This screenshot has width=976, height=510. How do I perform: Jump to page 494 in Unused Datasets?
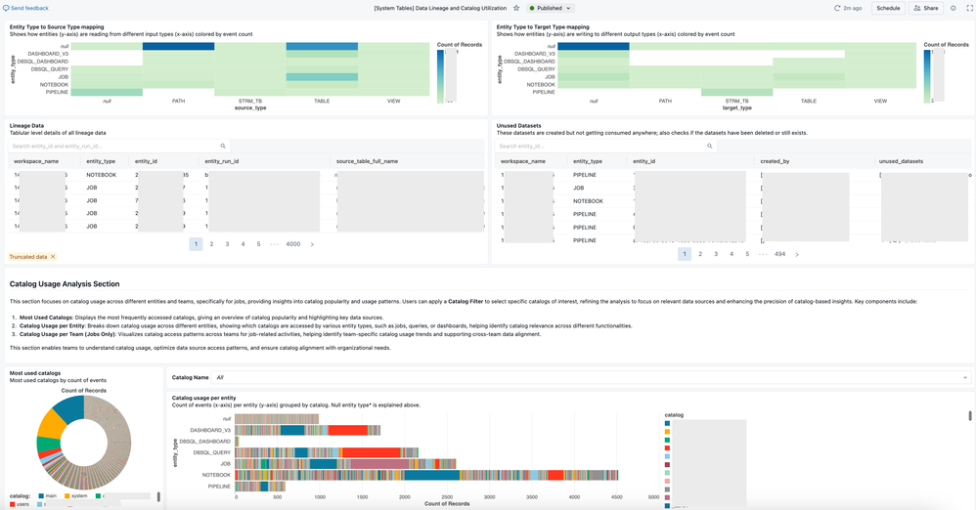779,254
